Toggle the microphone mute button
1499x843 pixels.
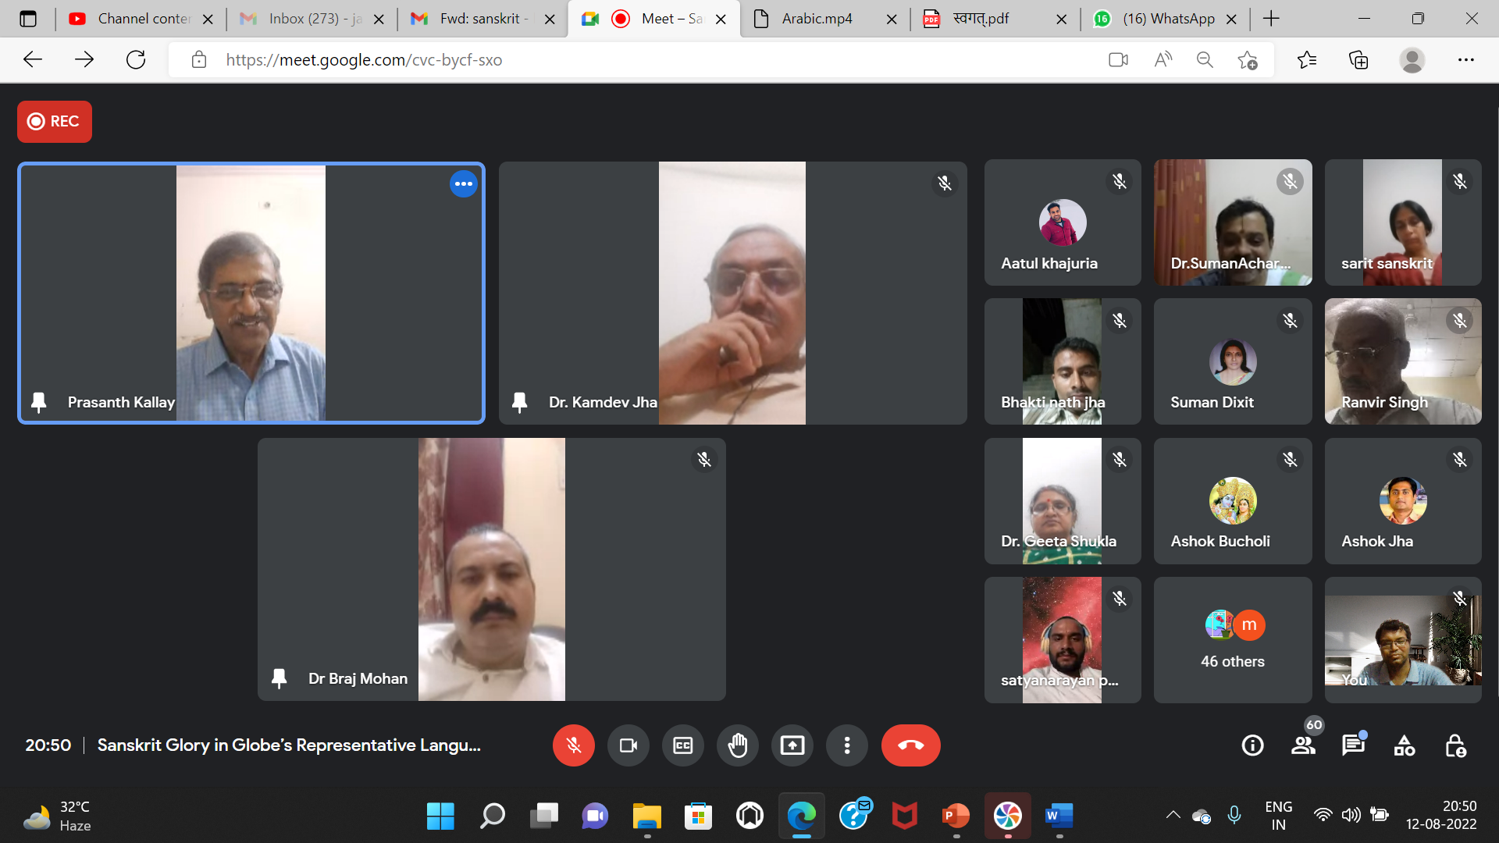(574, 745)
